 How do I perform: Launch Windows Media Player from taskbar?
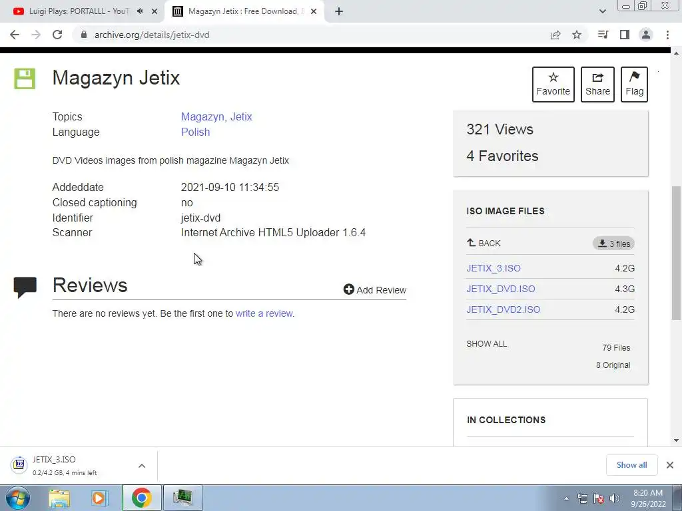(x=100, y=498)
